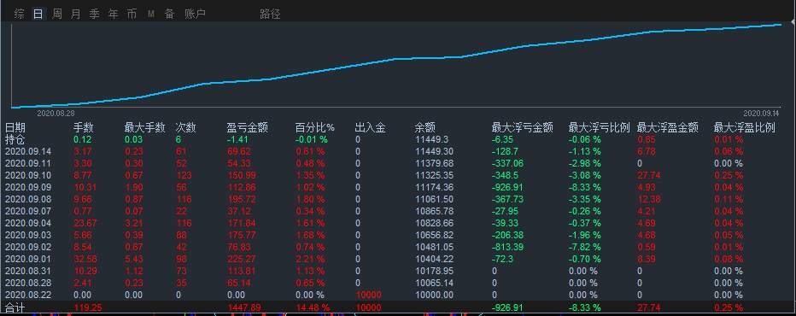Click the 10065.14 balance value
This screenshot has height=316, width=796.
pos(434,283)
